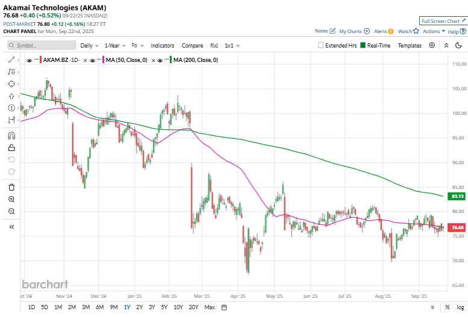The height and width of the screenshot is (317, 468).
Task: Select the measurement range tool
Action: pos(11,120)
